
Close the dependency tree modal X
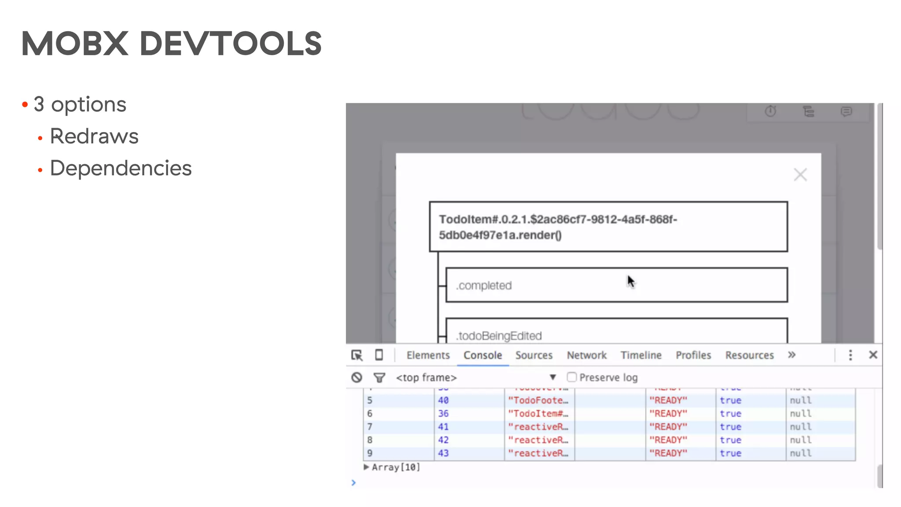click(x=800, y=175)
